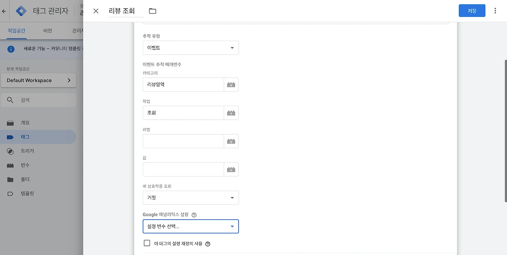The width and height of the screenshot is (507, 255).
Task: Click help icon beside 설정 재정의 사용
Action: 208,244
